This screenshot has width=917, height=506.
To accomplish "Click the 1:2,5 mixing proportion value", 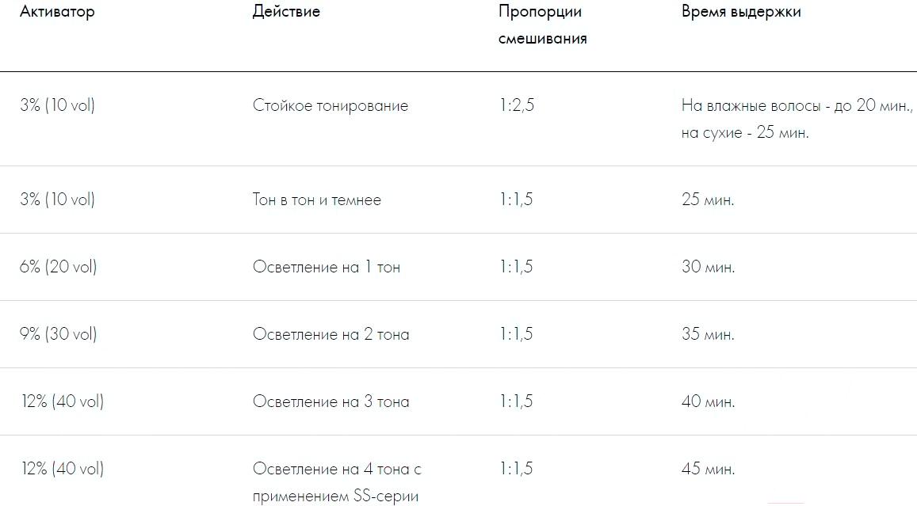I will pyautogui.click(x=517, y=105).
